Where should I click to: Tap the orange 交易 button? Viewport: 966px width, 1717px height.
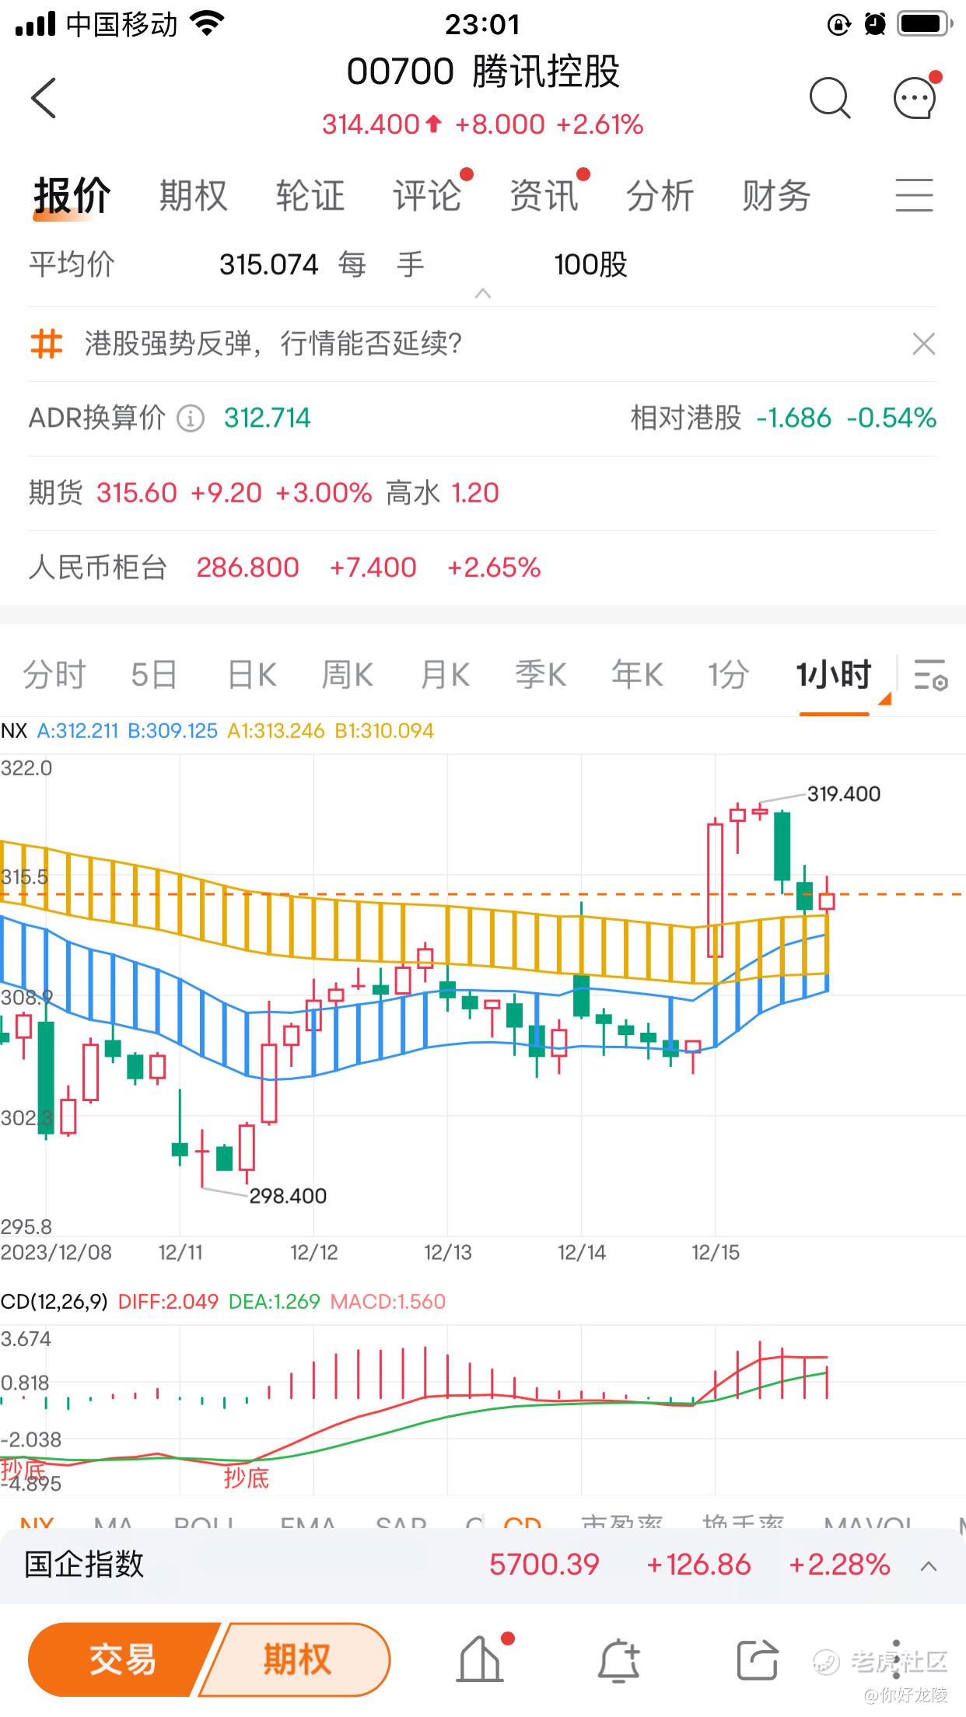(x=123, y=1659)
